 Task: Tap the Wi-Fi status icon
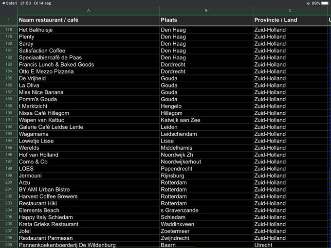(308, 3)
